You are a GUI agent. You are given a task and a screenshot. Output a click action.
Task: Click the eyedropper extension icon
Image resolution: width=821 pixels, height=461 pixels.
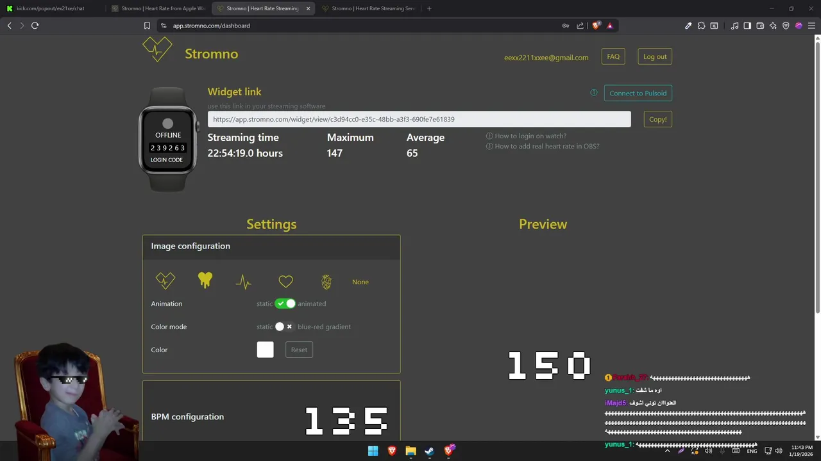[x=688, y=26]
